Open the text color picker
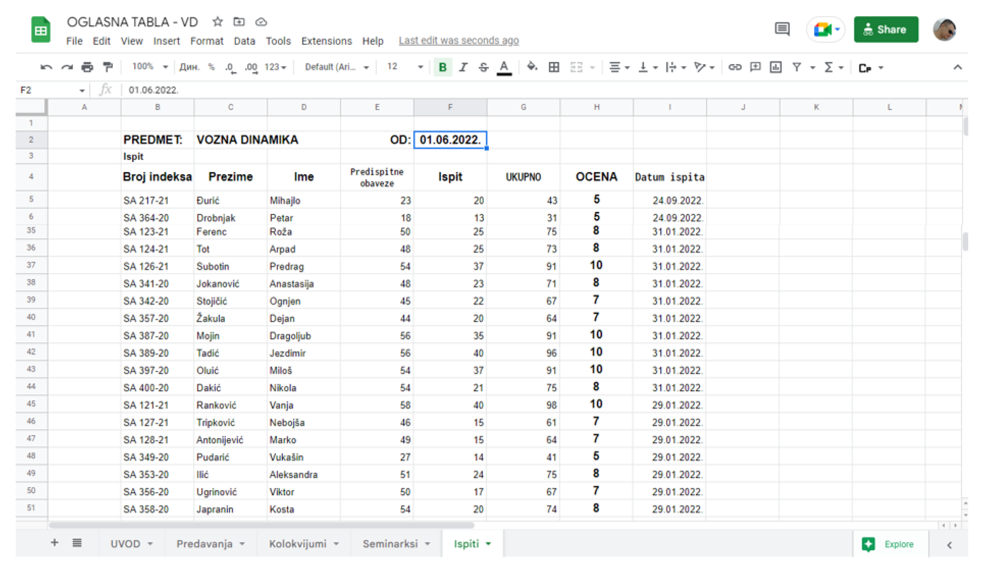985x571 pixels. point(504,68)
